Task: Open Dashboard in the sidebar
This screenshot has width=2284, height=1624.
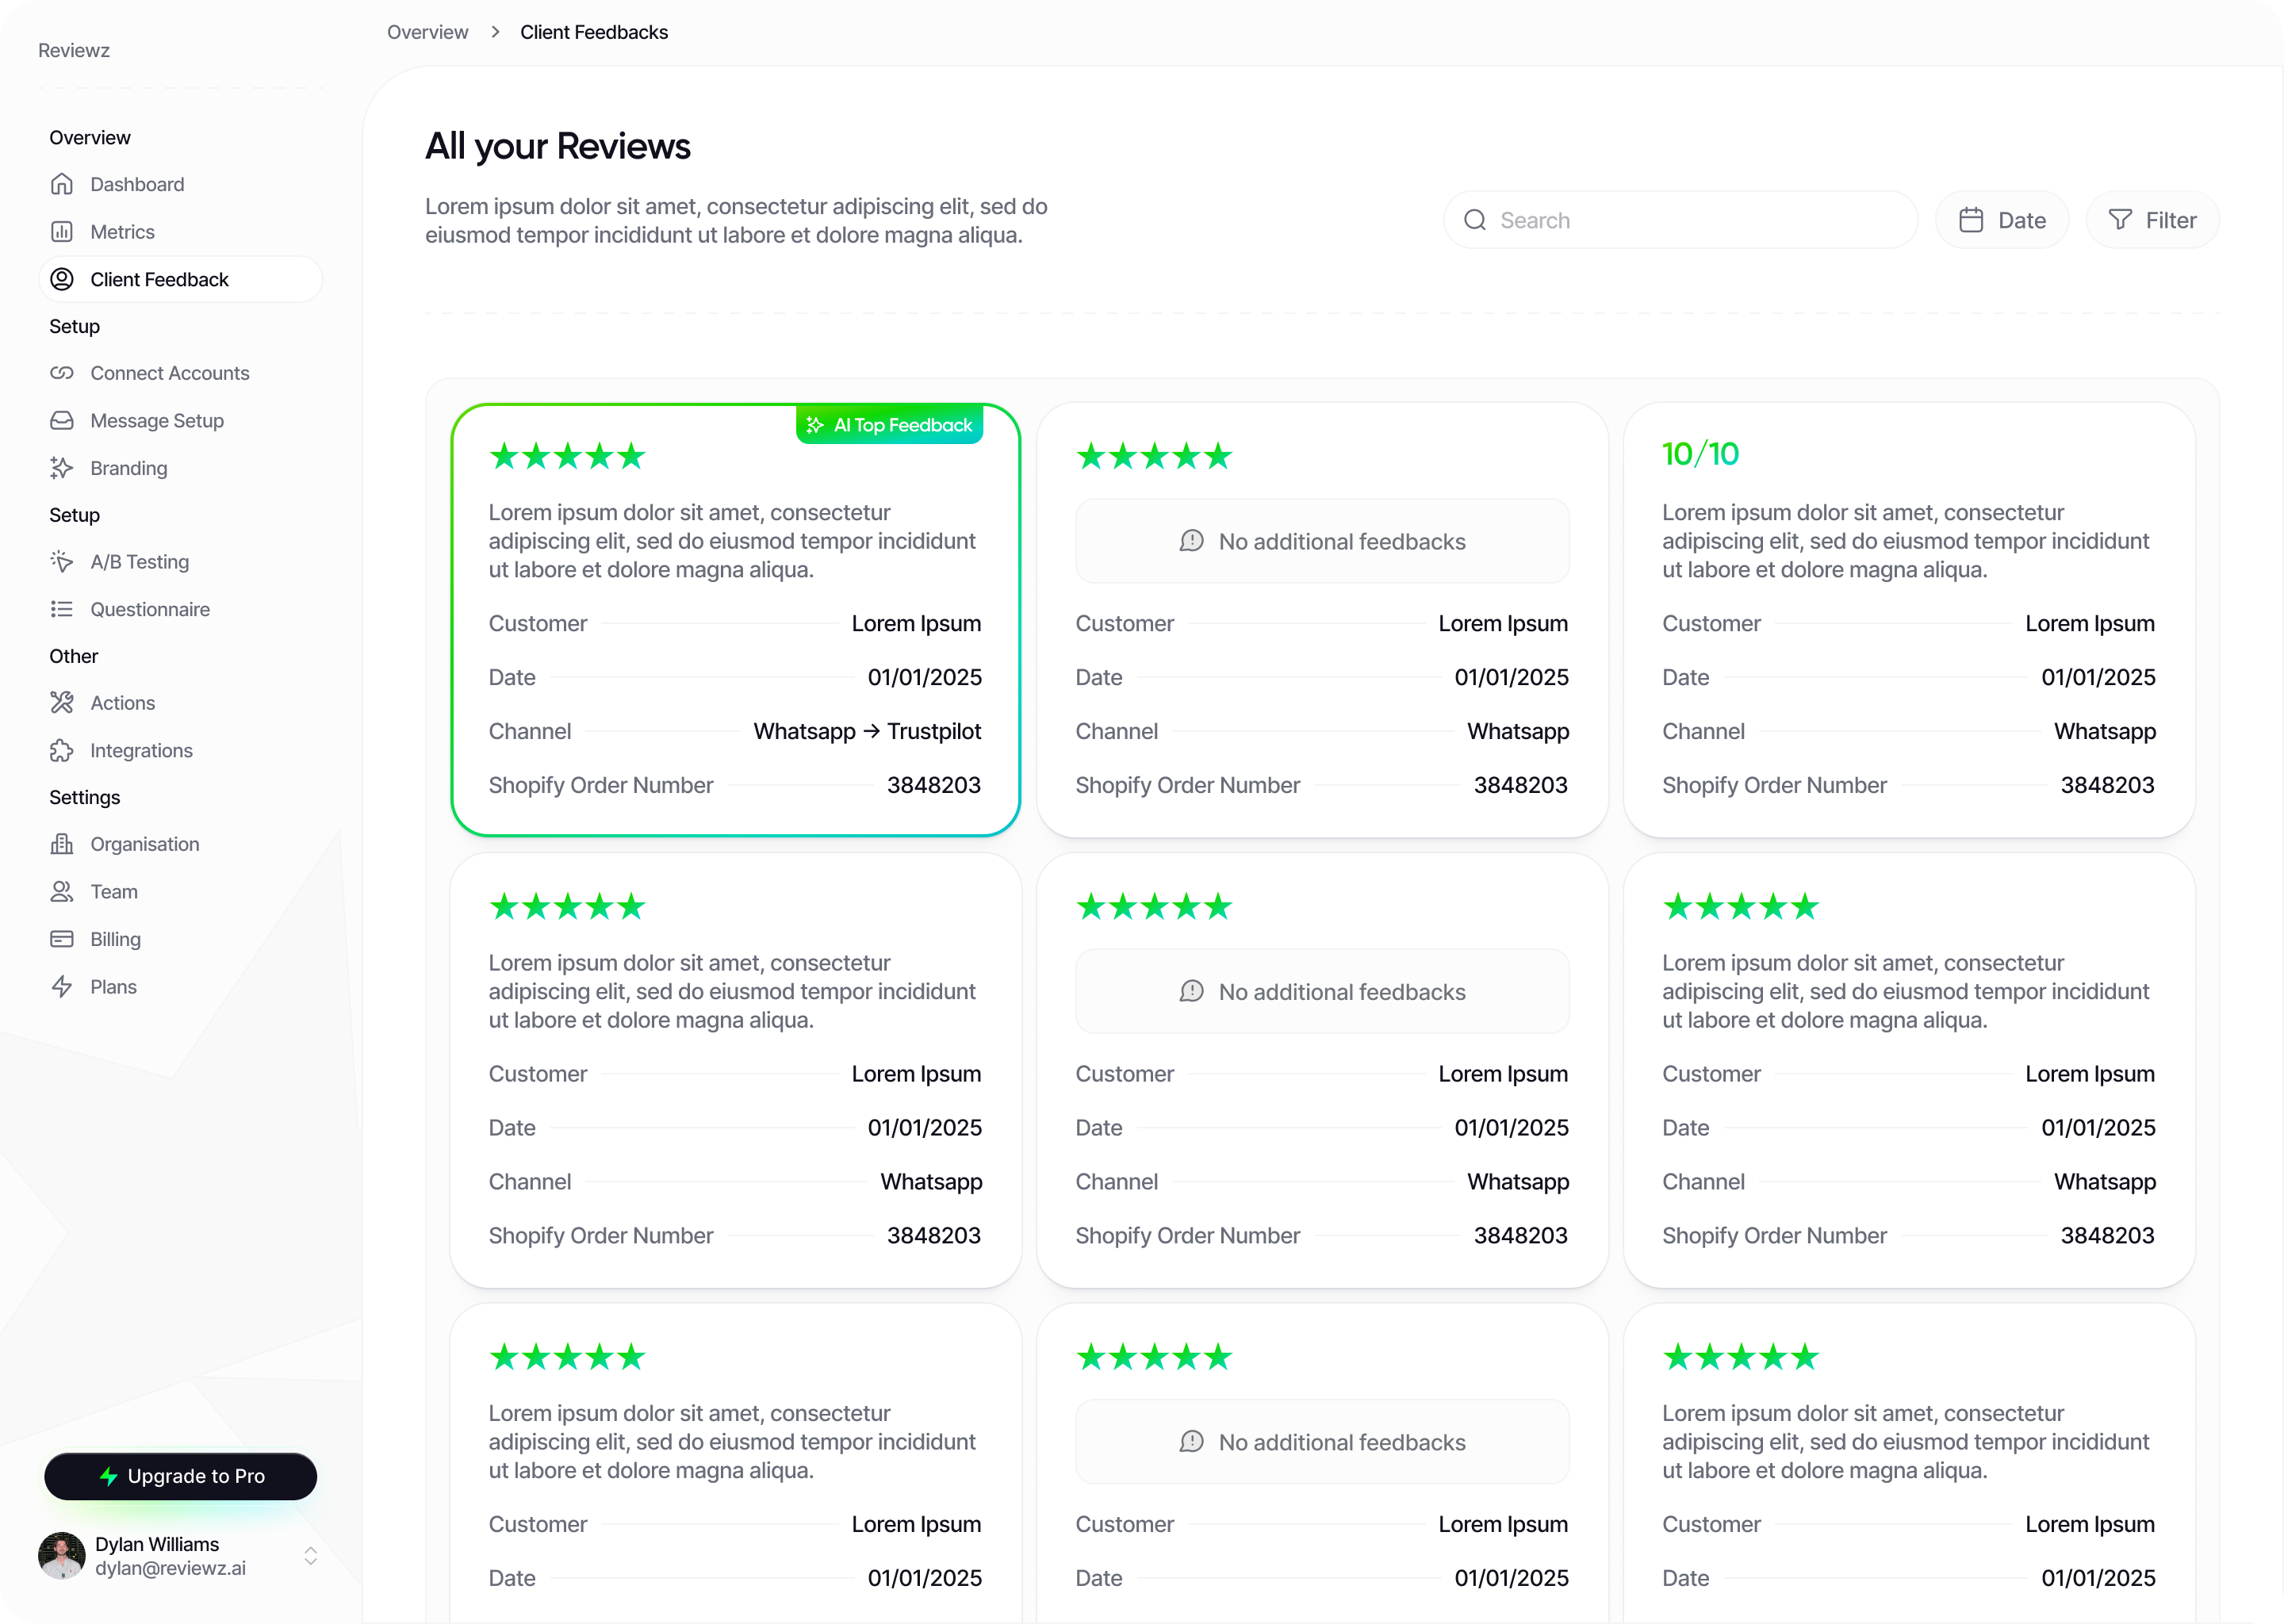Action: (180, 184)
